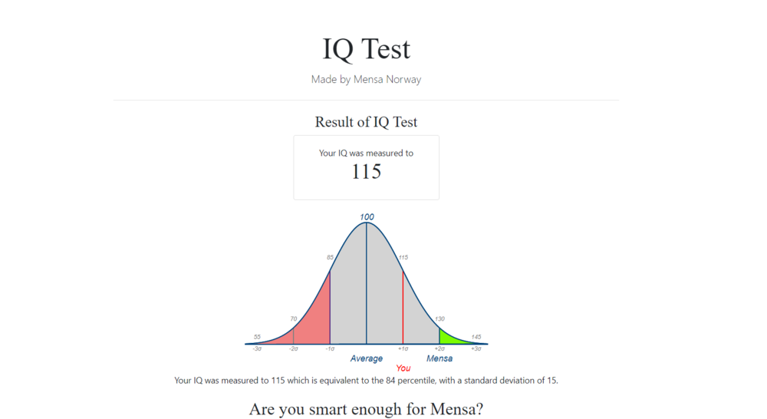Viewport: 767px width, 419px height.
Task: Click the Average label under the curve
Action: pos(367,358)
